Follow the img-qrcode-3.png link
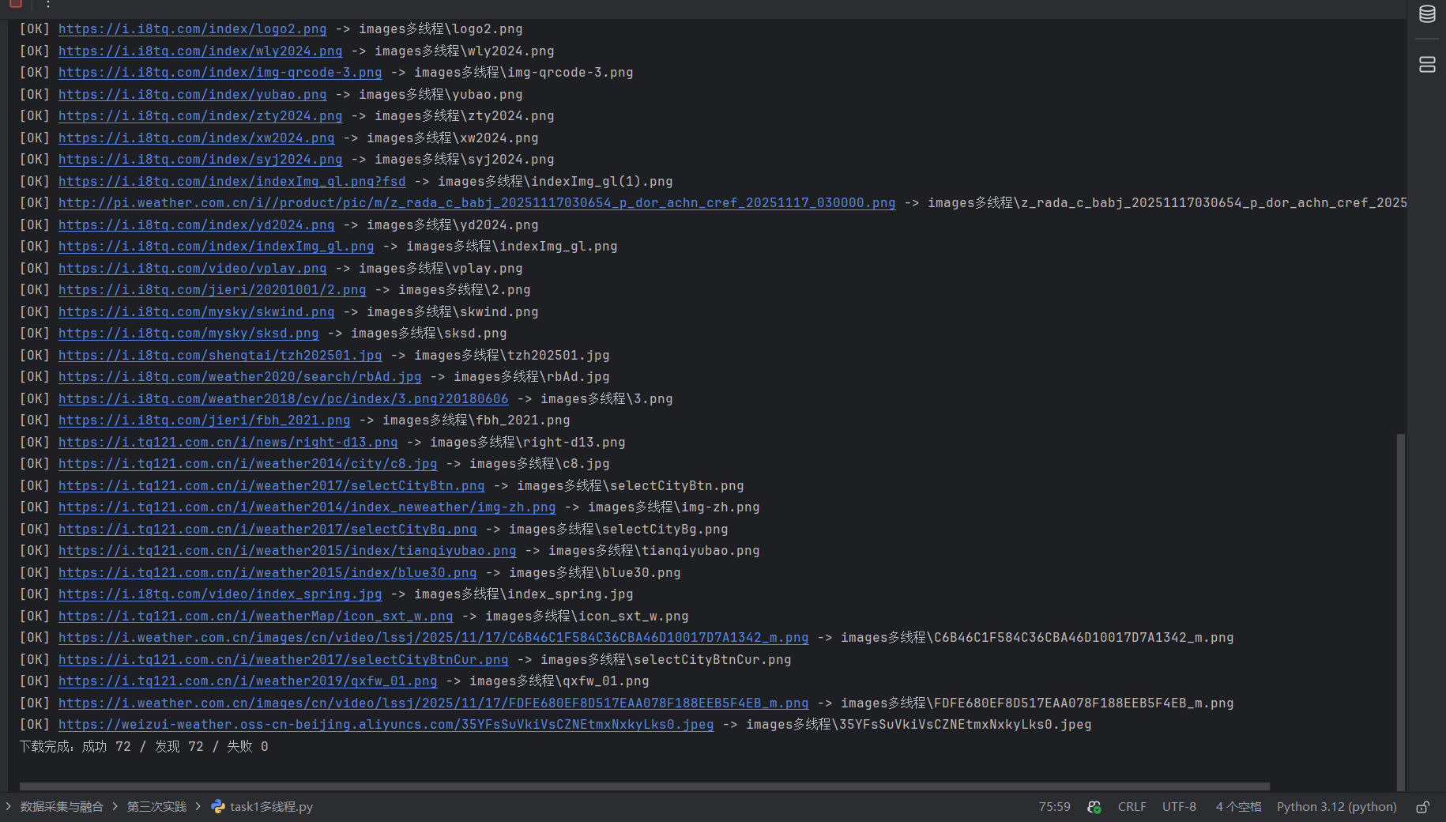Image resolution: width=1446 pixels, height=822 pixels. coord(220,73)
